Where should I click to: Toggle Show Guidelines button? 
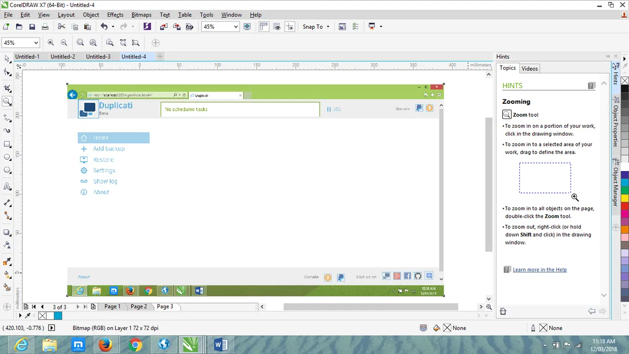(x=290, y=27)
